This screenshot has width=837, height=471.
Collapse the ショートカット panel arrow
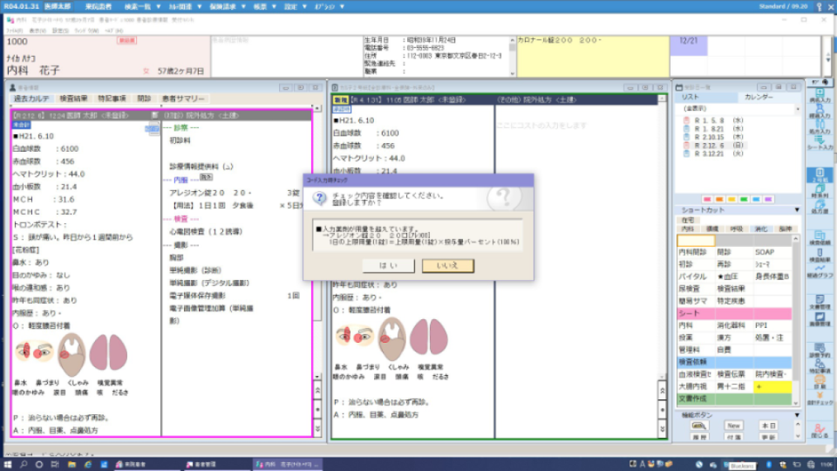797,210
